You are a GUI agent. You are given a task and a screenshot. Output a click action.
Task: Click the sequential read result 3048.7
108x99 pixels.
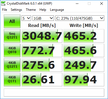42,36
